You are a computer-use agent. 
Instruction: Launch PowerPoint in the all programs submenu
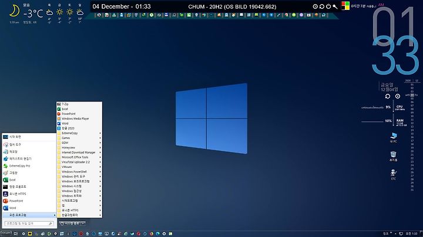coord(79,114)
